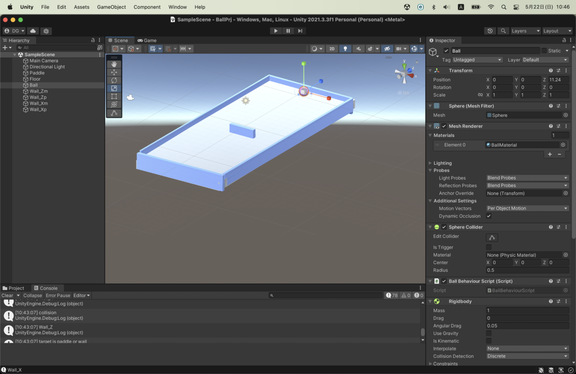Remove a material element with minus
The width and height of the screenshot is (576, 374).
[x=559, y=154]
